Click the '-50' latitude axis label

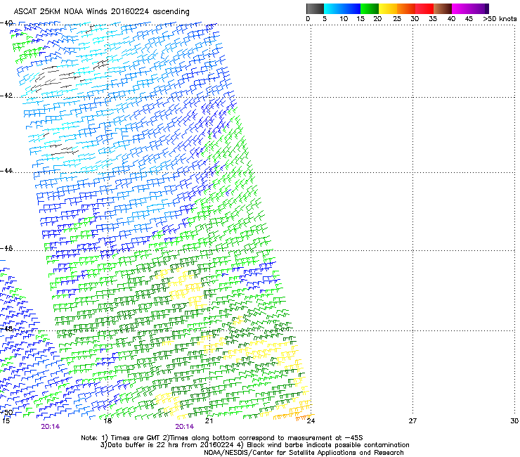(x=6, y=412)
